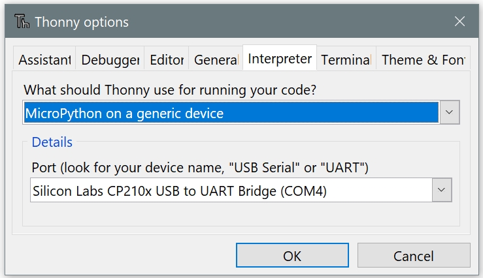Confirm settings with the OK button
The height and width of the screenshot is (278, 483).
[292, 256]
